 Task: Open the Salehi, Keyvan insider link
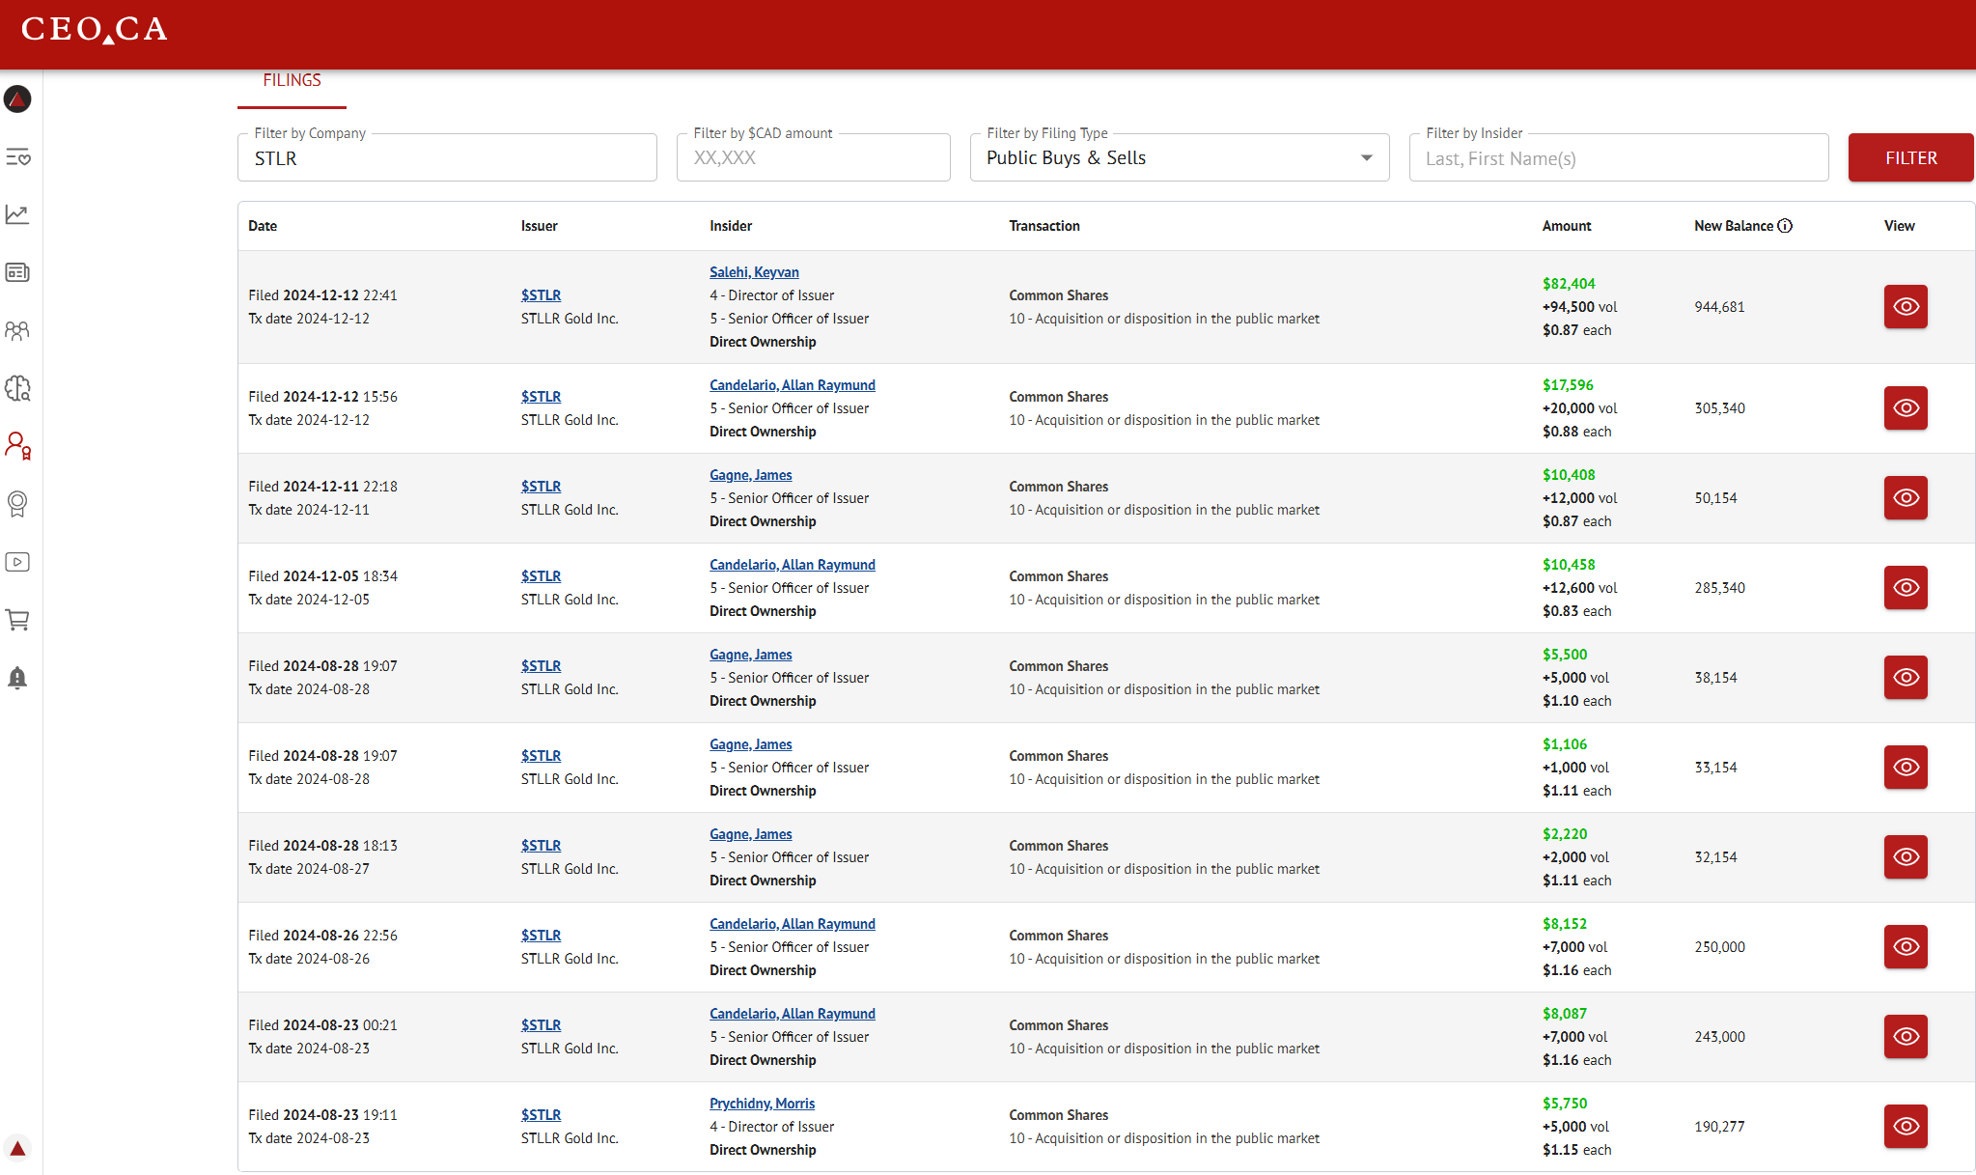click(x=754, y=272)
